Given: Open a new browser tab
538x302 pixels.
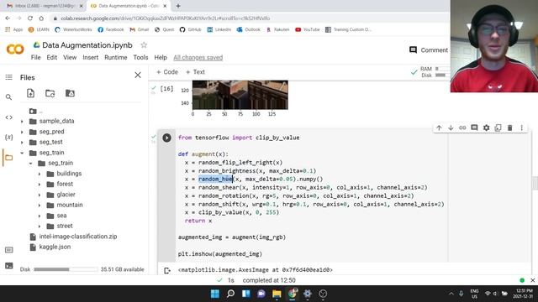Looking at the screenshot, I should pos(178,6).
